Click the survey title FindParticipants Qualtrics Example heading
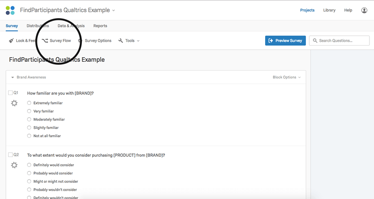374x199 pixels. pos(57,60)
